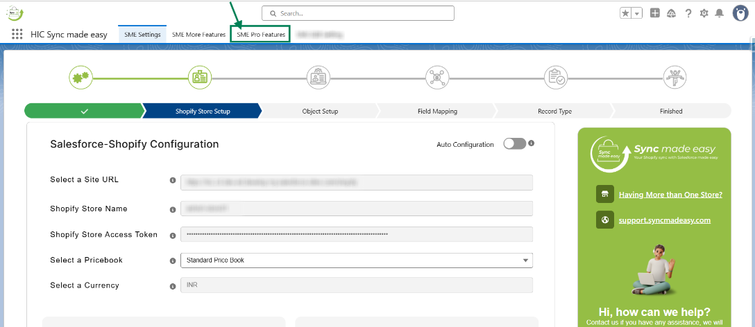Select the Record Type path step

[x=554, y=111]
